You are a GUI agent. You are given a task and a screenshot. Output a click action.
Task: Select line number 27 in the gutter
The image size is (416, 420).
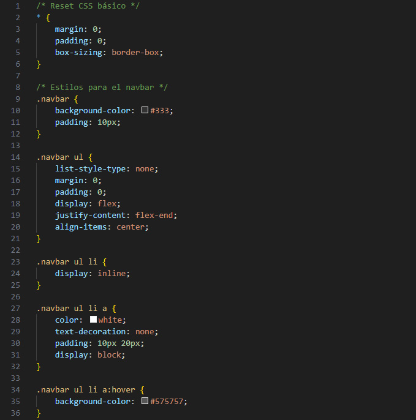(15, 309)
